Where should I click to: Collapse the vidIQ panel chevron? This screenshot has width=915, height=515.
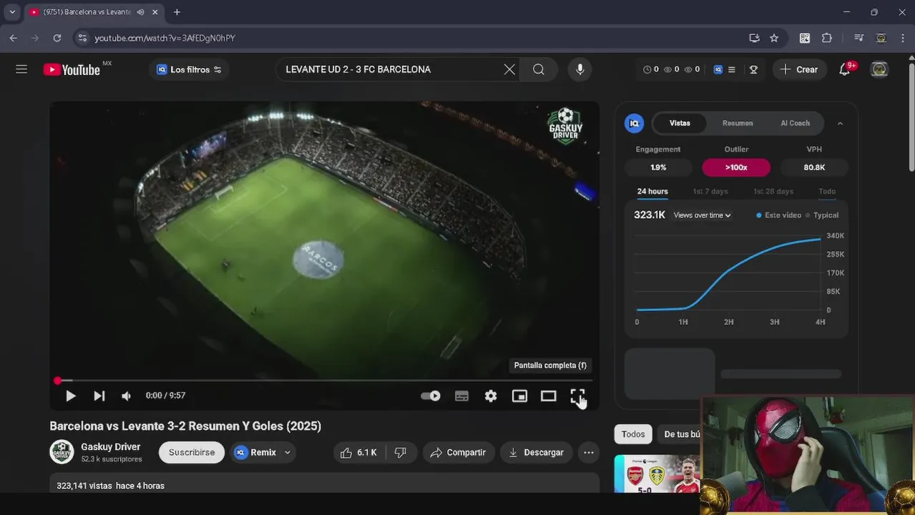(x=840, y=123)
